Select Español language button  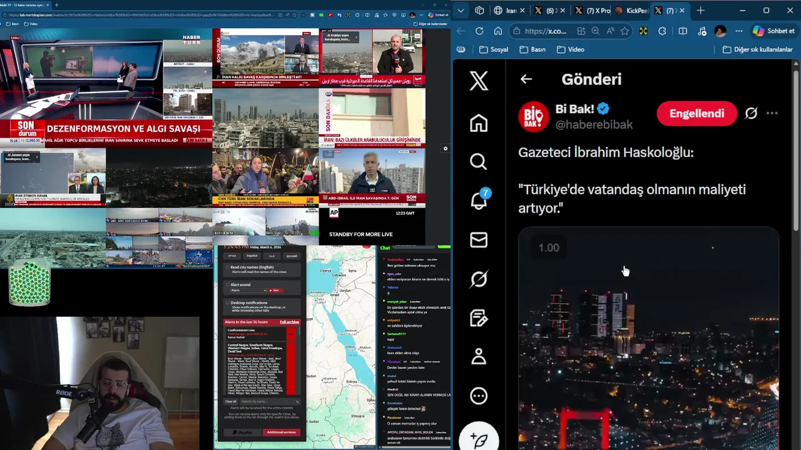coord(252,256)
